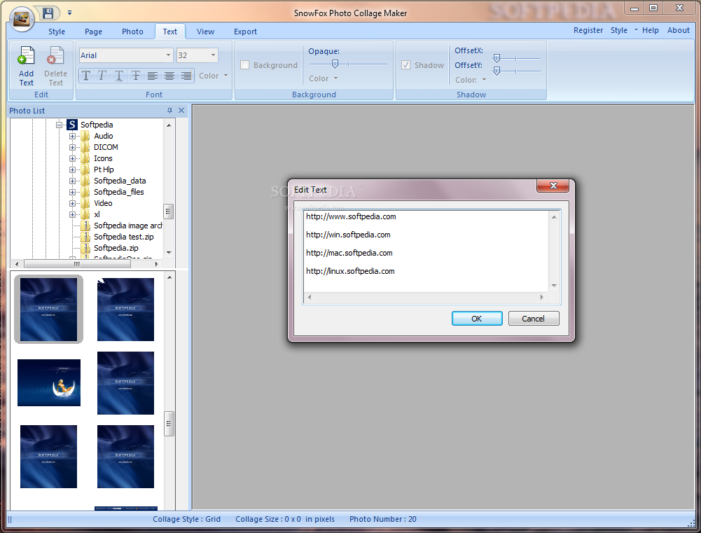Click the OffsetY slider handle
This screenshot has width=701, height=533.
[x=497, y=71]
